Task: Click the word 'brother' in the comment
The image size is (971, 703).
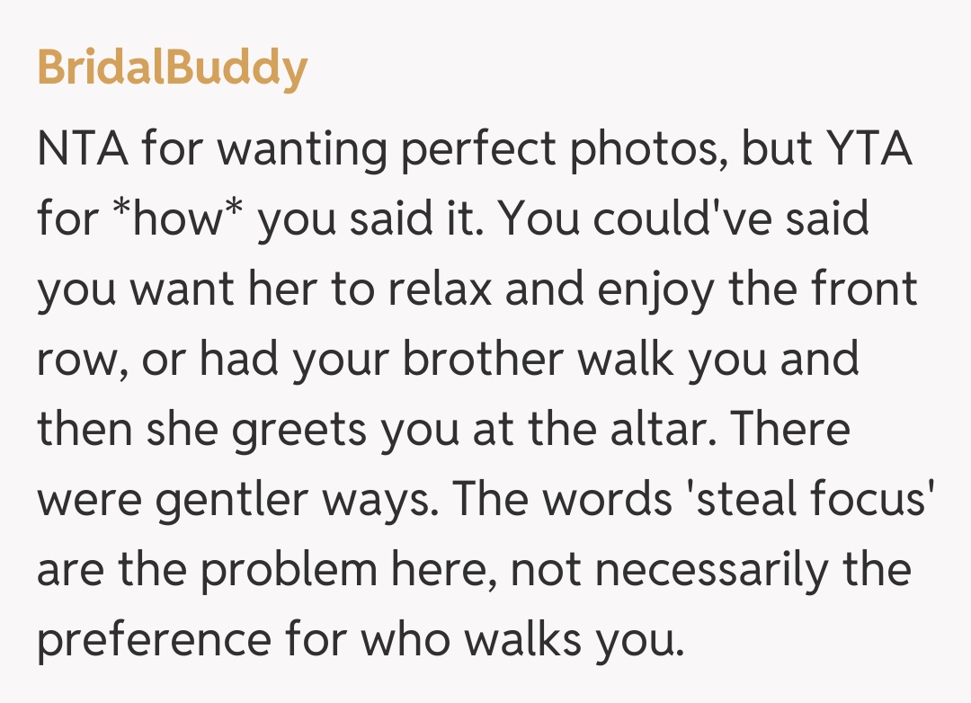Action: [482, 360]
